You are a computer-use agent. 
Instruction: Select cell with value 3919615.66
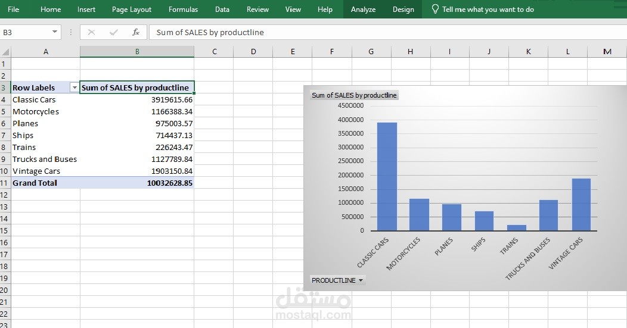(x=137, y=99)
